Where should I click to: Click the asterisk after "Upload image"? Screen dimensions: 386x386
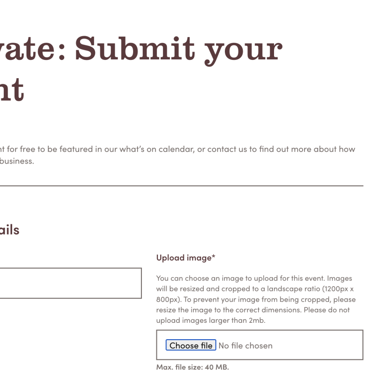pos(213,257)
